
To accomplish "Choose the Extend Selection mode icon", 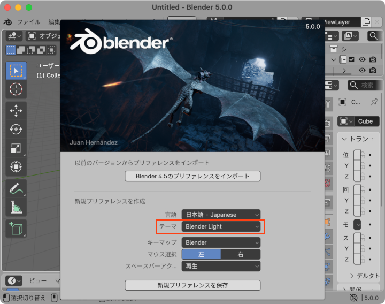I will pos(21,50).
